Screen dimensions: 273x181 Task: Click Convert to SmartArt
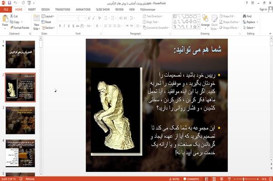(156, 28)
